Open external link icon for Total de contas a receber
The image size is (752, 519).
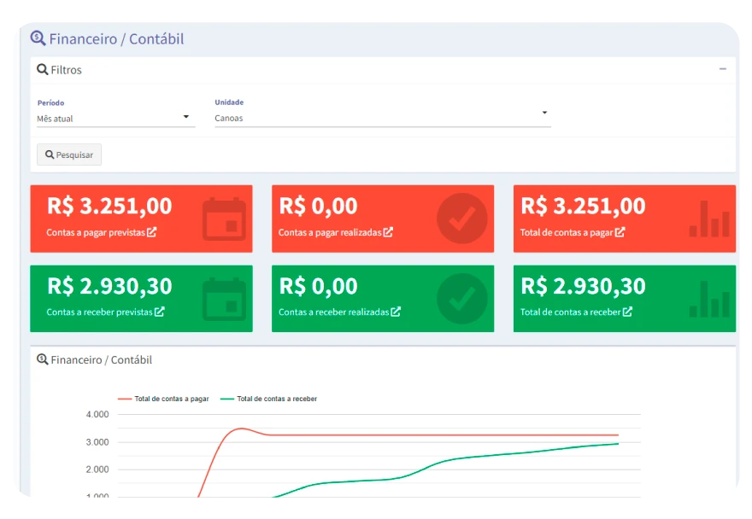coord(628,312)
